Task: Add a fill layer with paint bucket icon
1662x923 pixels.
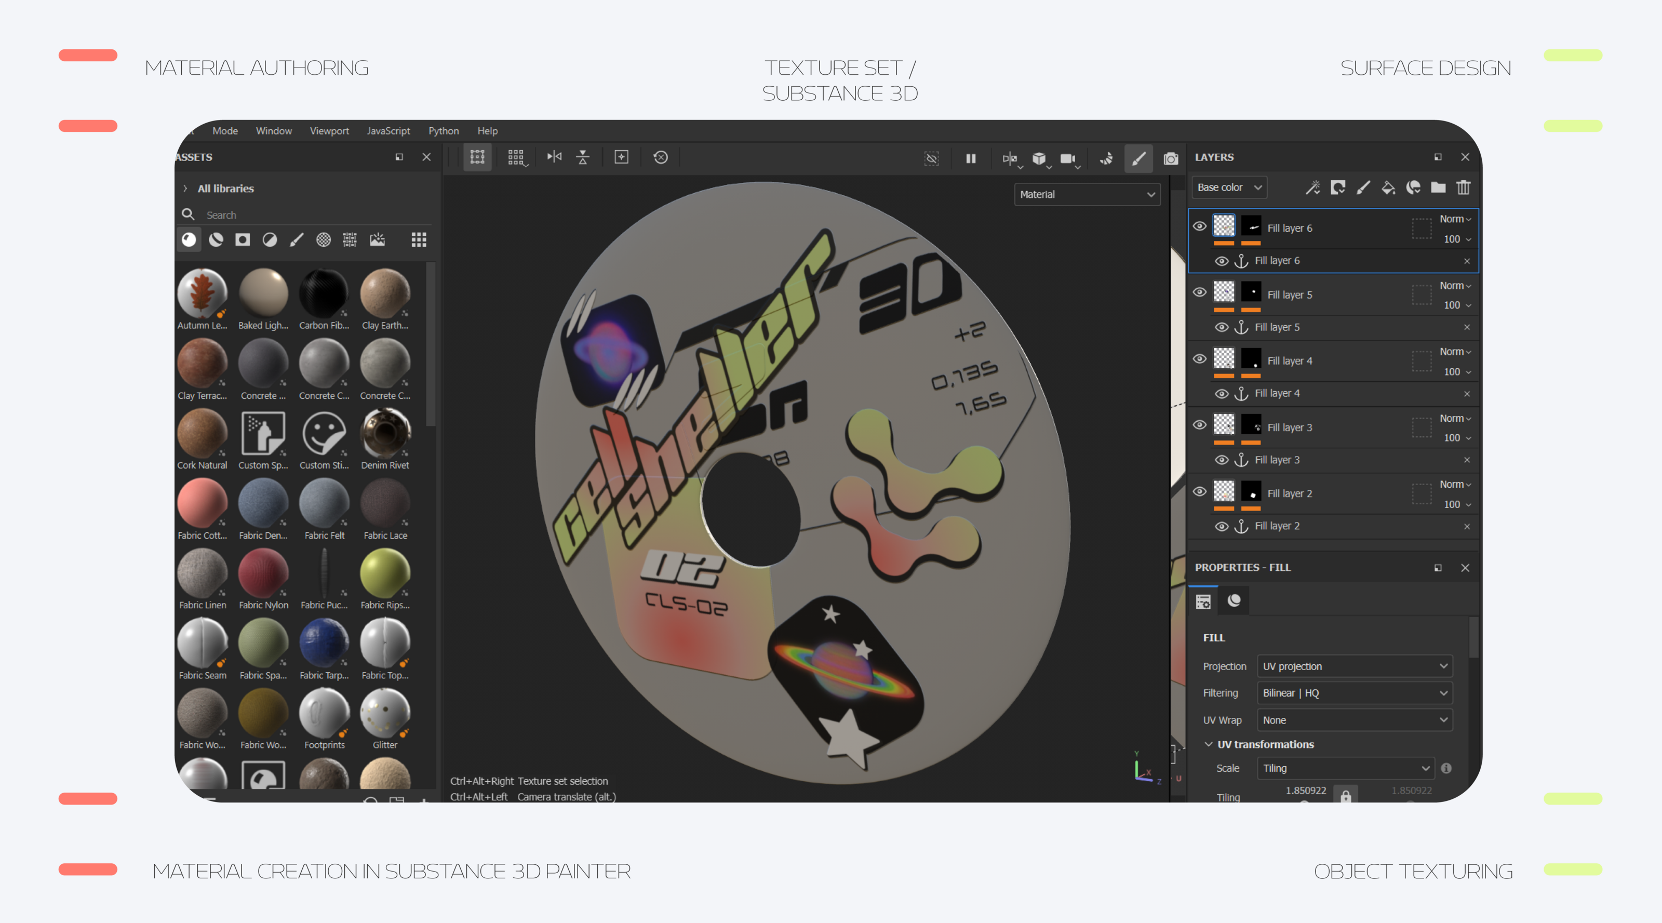Action: (1388, 188)
